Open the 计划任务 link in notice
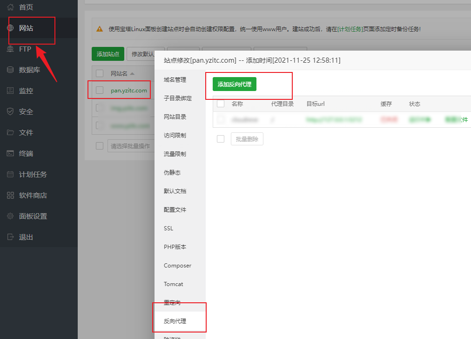This screenshot has width=471, height=339. [x=350, y=29]
